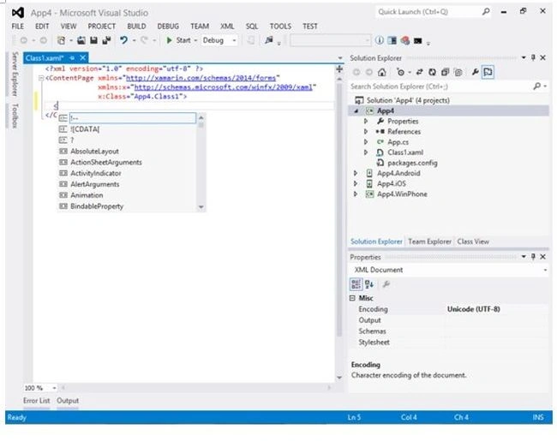The width and height of the screenshot is (557, 441).
Task: Click the green Start debugging arrow
Action: pos(169,40)
